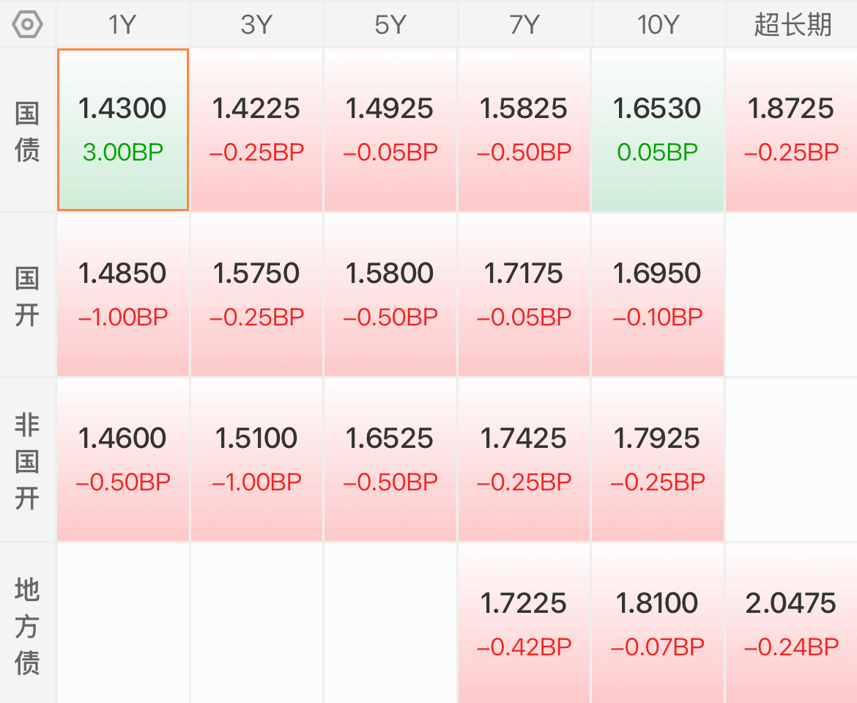
Task: Open the 国债 10Y cell showing 1.6530
Action: point(658,130)
